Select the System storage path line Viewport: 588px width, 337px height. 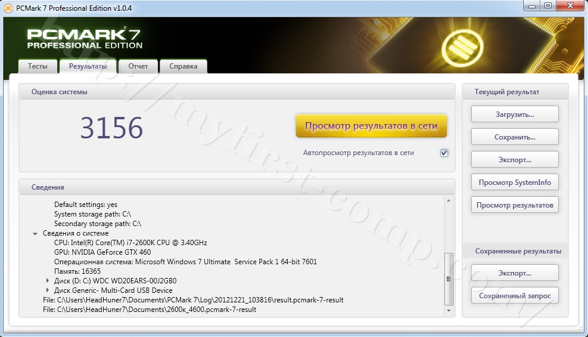pos(92,214)
